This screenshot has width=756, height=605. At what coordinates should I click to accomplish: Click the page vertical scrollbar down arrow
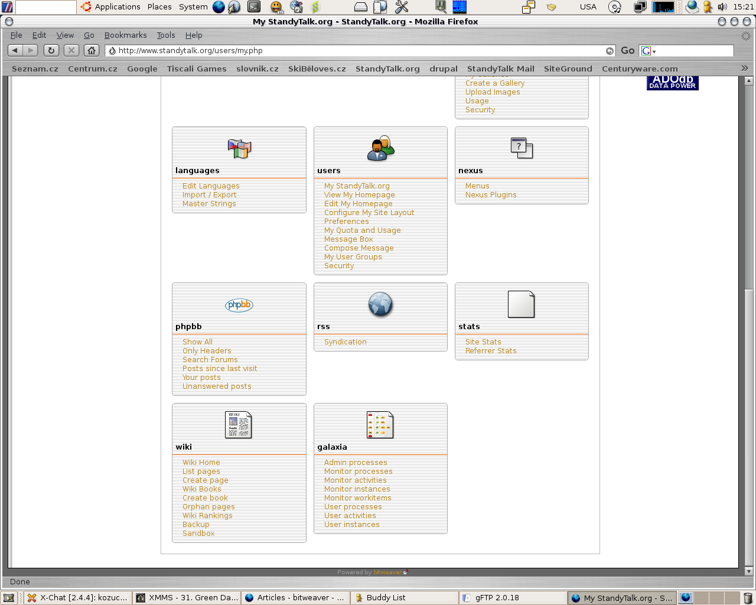(749, 571)
